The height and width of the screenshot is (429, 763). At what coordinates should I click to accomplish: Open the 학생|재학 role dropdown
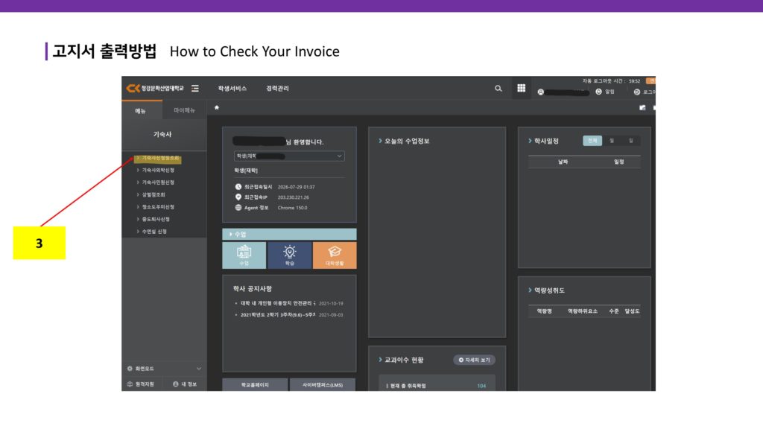(289, 156)
